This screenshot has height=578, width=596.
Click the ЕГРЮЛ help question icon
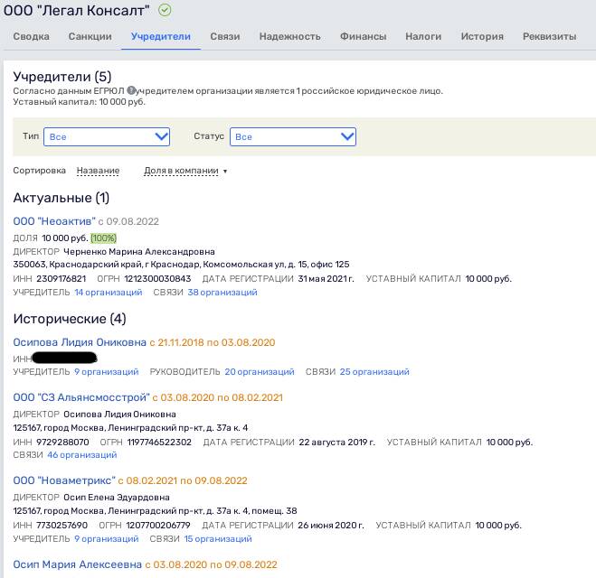131,90
